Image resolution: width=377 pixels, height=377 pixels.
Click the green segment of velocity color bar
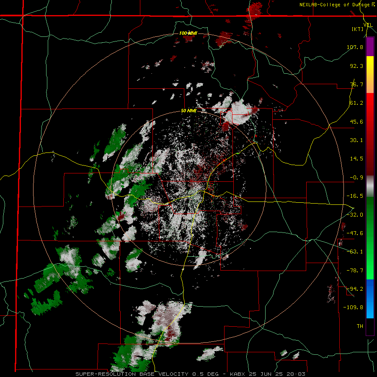click(x=370, y=238)
